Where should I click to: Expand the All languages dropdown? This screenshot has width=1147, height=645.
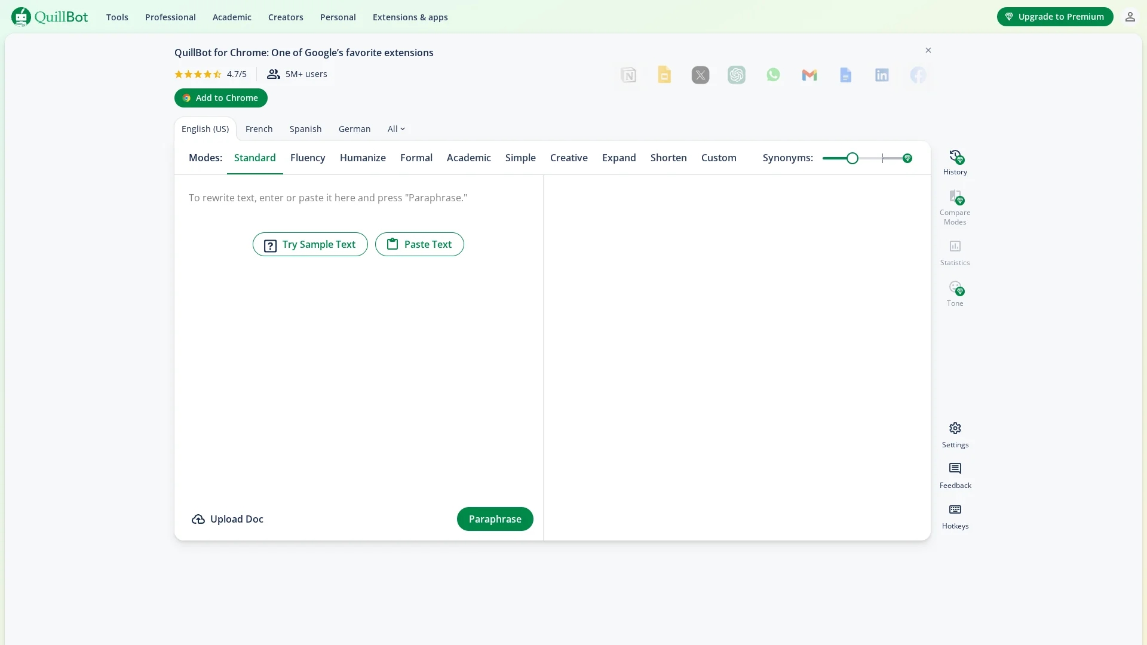click(x=396, y=129)
